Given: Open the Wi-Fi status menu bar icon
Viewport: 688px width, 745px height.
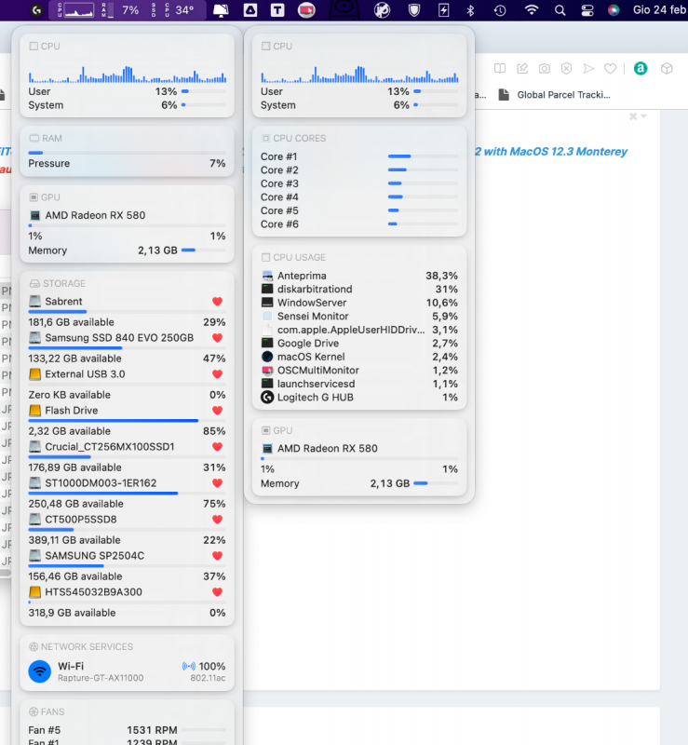Looking at the screenshot, I should coord(532,10).
